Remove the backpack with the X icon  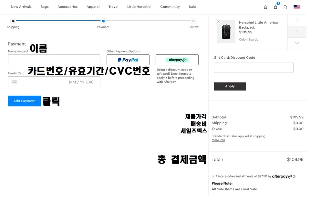coord(219,22)
